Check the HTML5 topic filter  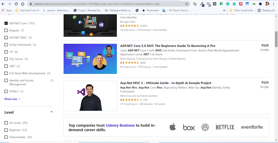[x=6, y=91]
